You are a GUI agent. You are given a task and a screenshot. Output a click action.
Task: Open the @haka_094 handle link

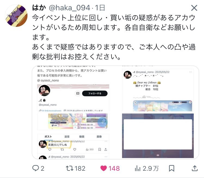tap(69, 8)
